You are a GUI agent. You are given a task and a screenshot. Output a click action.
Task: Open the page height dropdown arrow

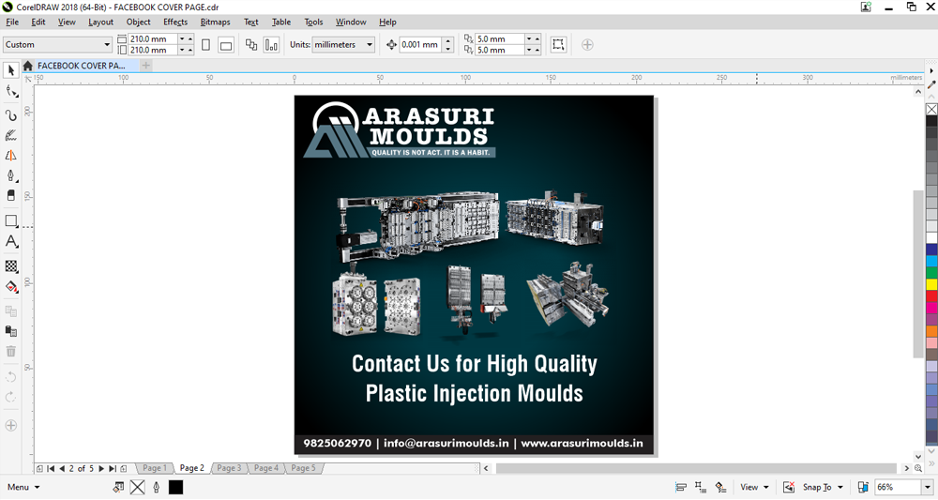pos(182,51)
